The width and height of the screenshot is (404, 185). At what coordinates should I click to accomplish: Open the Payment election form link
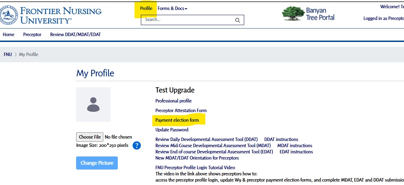pos(177,120)
